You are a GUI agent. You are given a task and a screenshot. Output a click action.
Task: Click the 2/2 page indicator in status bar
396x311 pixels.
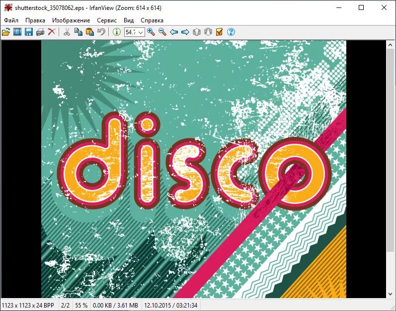[66, 306]
